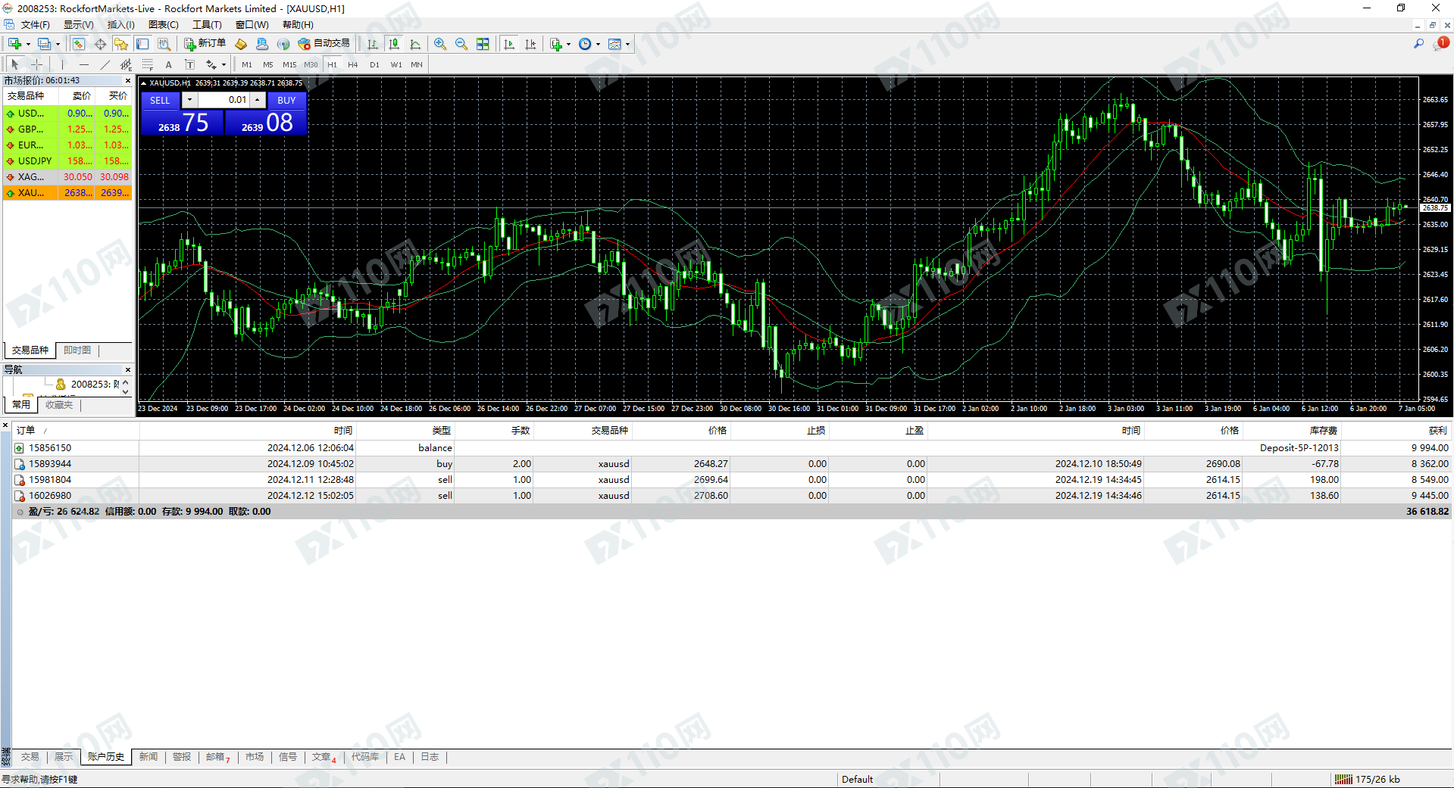1454x788 pixels.
Task: Tile chart windows icon
Action: (x=483, y=44)
